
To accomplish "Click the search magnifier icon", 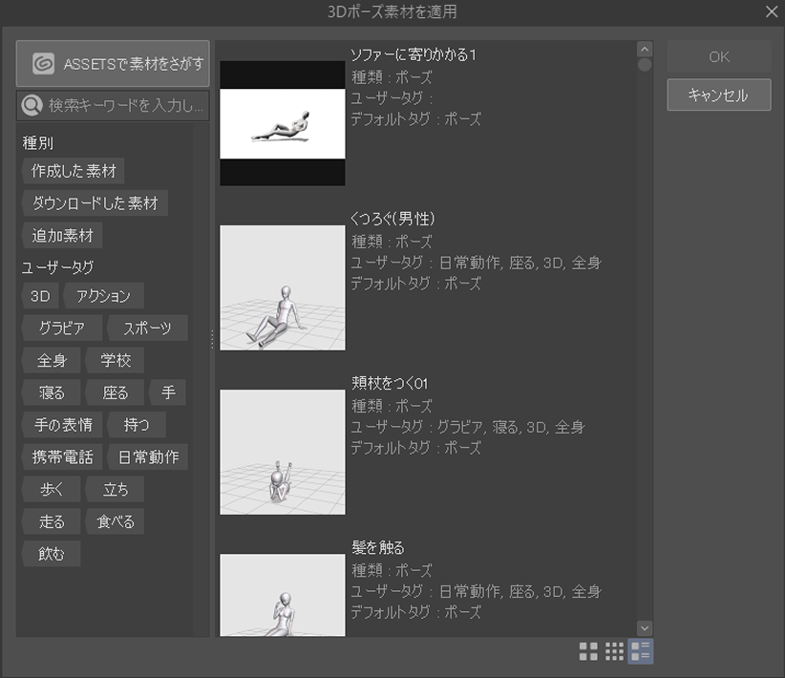I will pos(32,105).
